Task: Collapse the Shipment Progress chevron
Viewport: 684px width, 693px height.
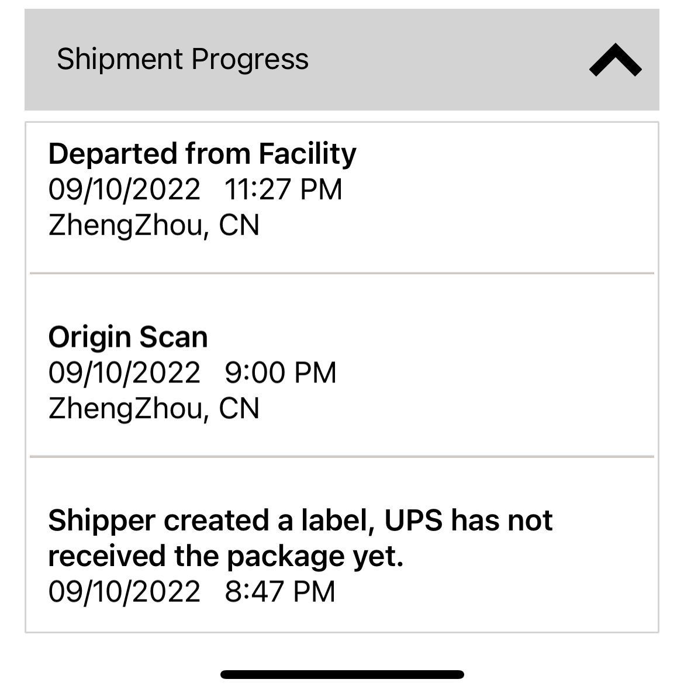Action: [615, 60]
